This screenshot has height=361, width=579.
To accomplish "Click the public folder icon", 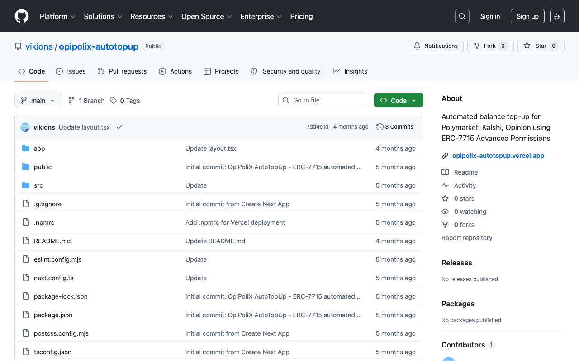I will [26, 167].
